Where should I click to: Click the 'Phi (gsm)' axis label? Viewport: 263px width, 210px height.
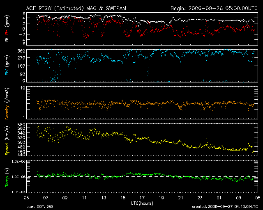point(7,65)
